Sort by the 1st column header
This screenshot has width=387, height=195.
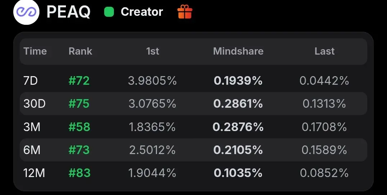[153, 51]
